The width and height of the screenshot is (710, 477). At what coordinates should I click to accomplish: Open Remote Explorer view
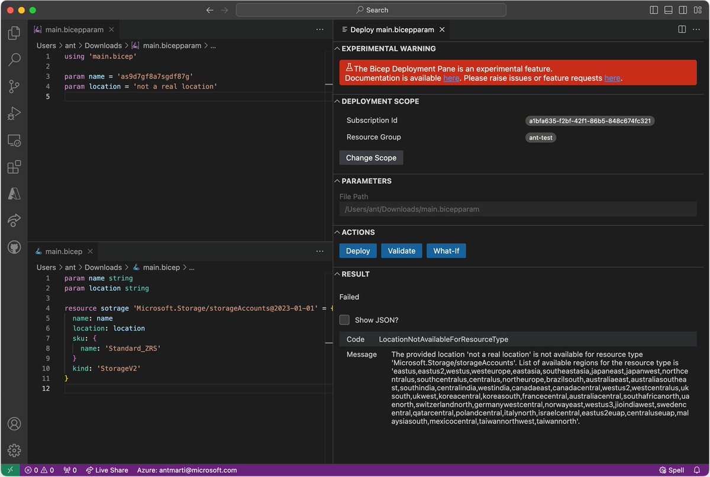[x=14, y=141]
